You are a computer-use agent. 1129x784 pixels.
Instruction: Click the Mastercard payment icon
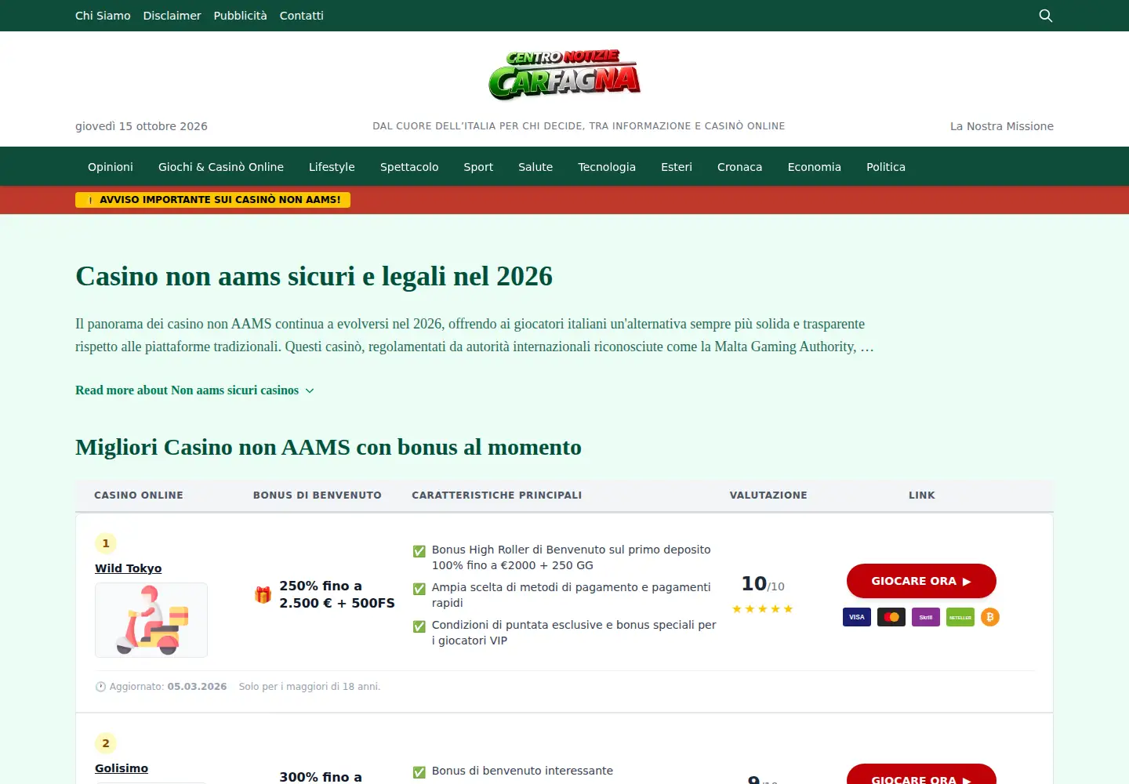click(891, 617)
